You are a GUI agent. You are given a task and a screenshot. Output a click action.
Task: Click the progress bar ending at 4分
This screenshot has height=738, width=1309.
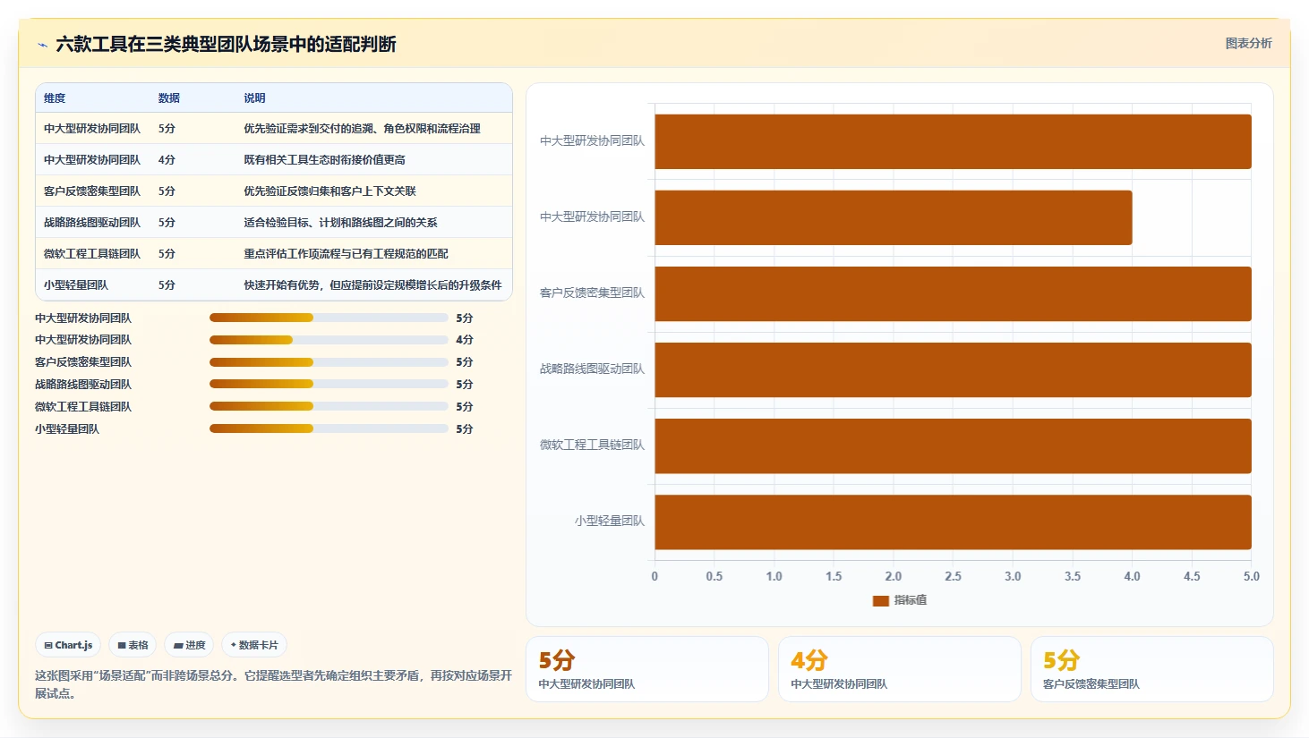(x=329, y=340)
